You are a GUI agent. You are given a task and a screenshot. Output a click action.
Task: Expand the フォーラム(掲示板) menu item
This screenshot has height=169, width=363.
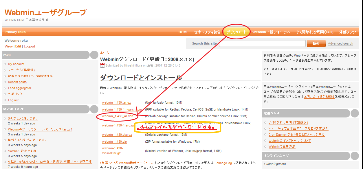coord(21,70)
